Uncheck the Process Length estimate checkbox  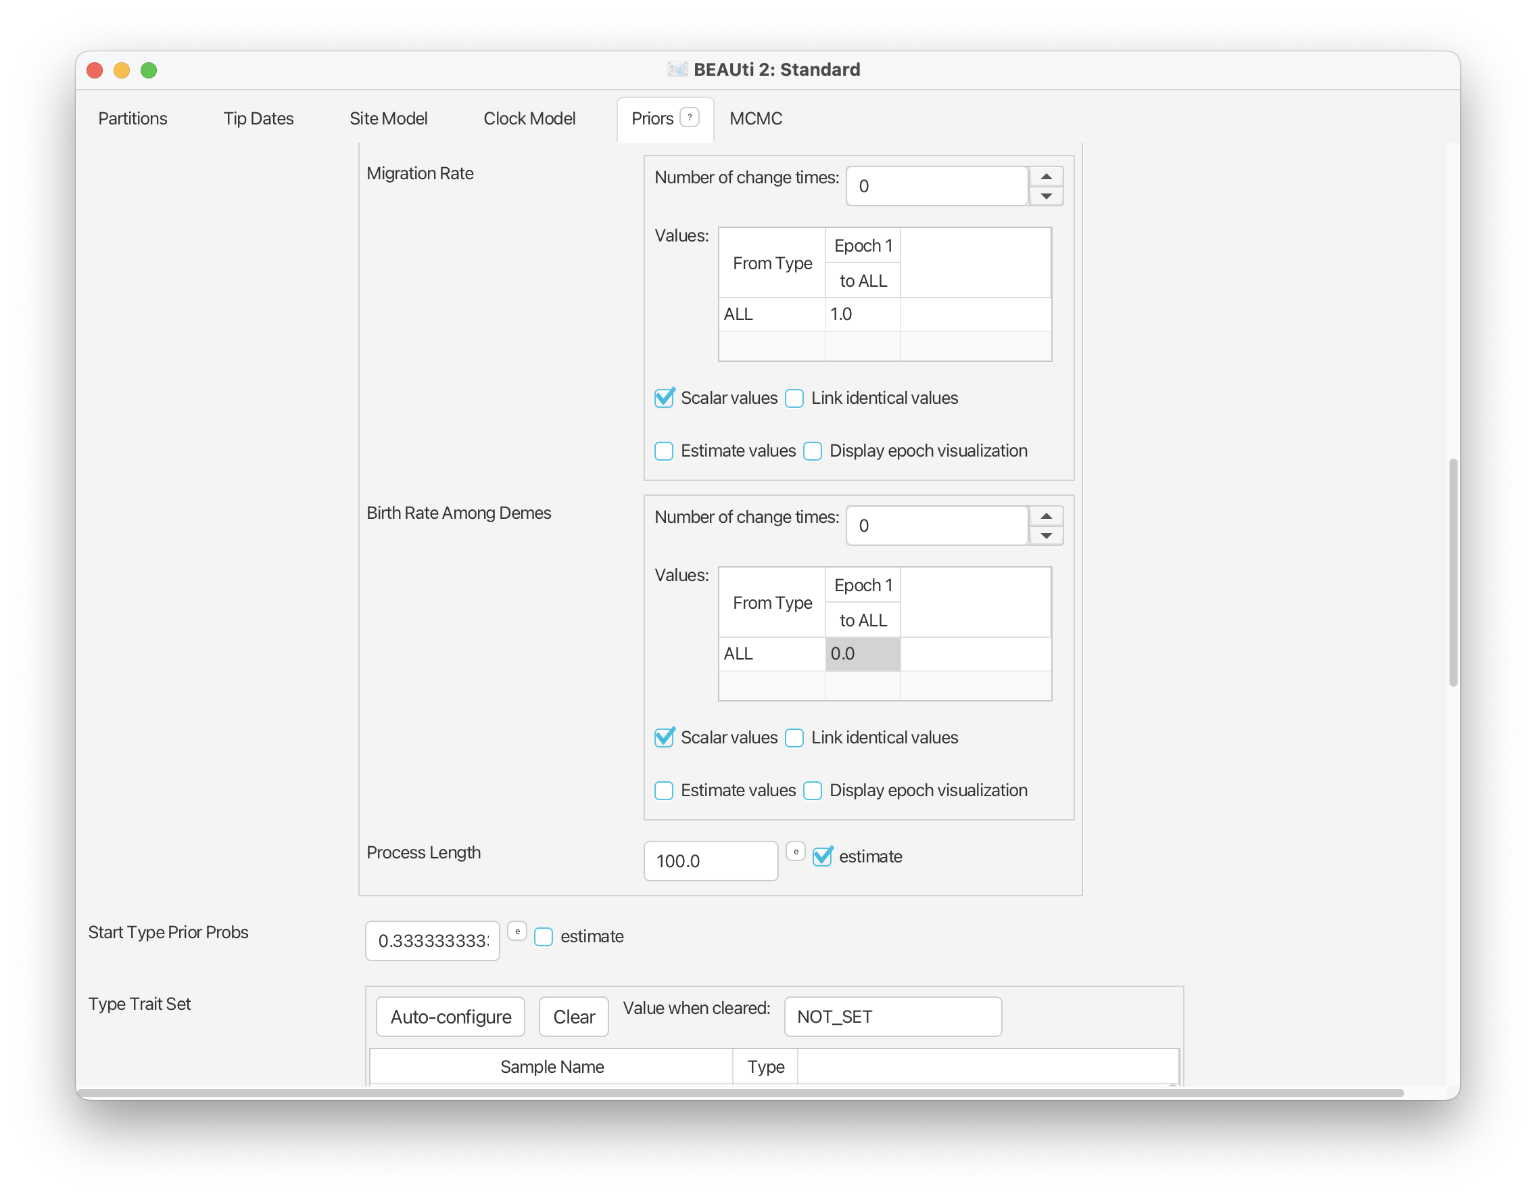click(822, 856)
